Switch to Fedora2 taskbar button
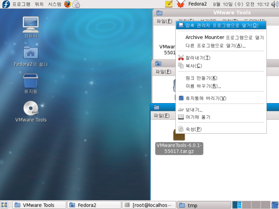Viewport: 279px width, 209px height. pyautogui.click(x=94, y=205)
